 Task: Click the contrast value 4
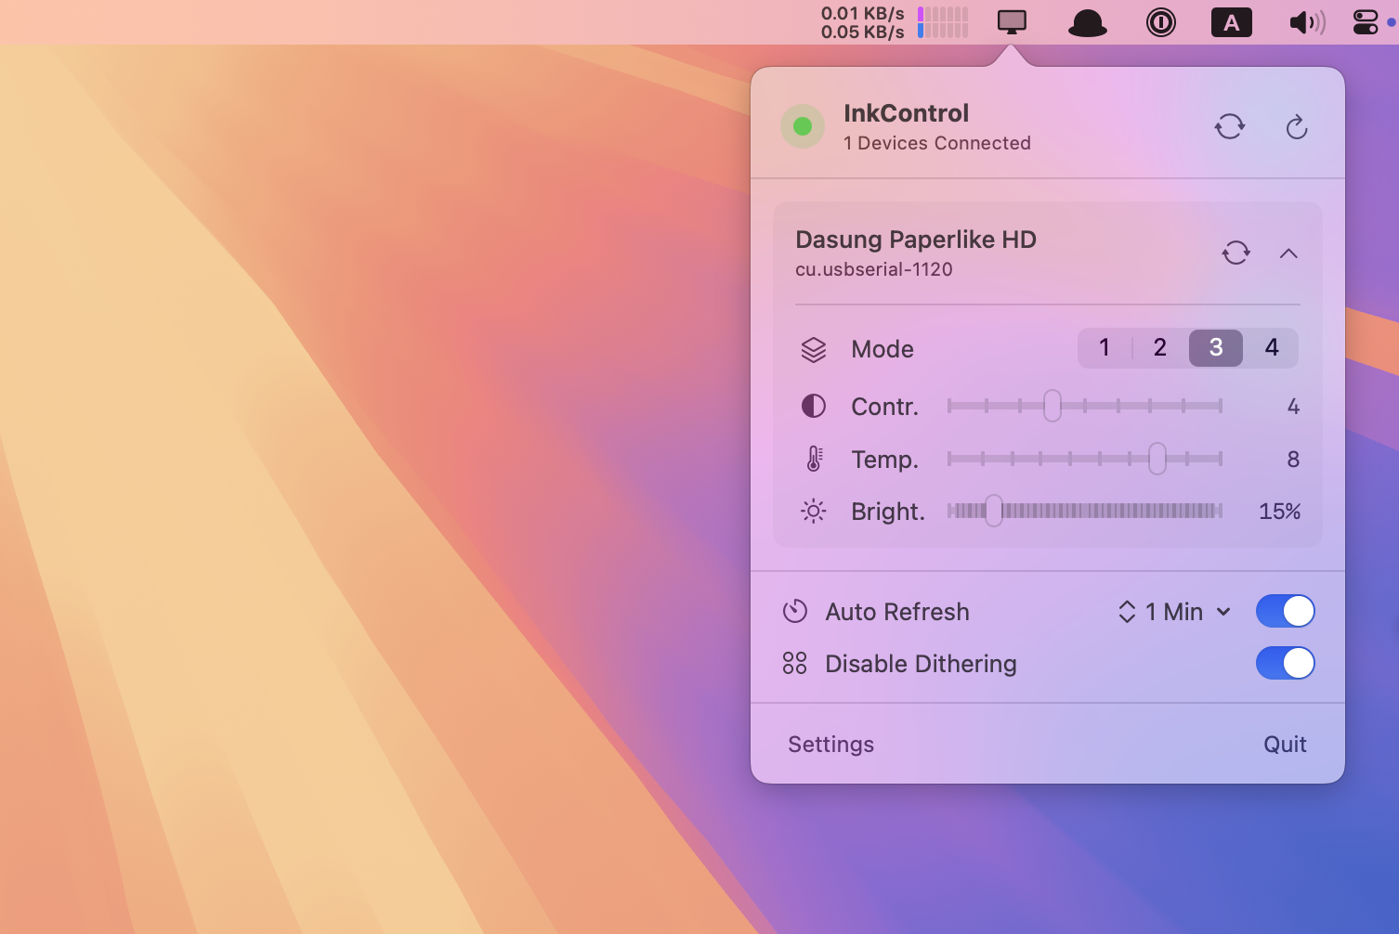pos(1293,407)
